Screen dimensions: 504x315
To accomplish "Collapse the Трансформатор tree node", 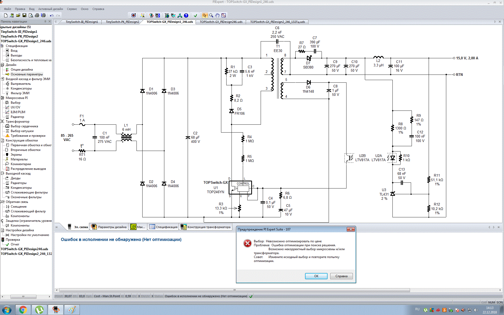I will tap(2, 122).
